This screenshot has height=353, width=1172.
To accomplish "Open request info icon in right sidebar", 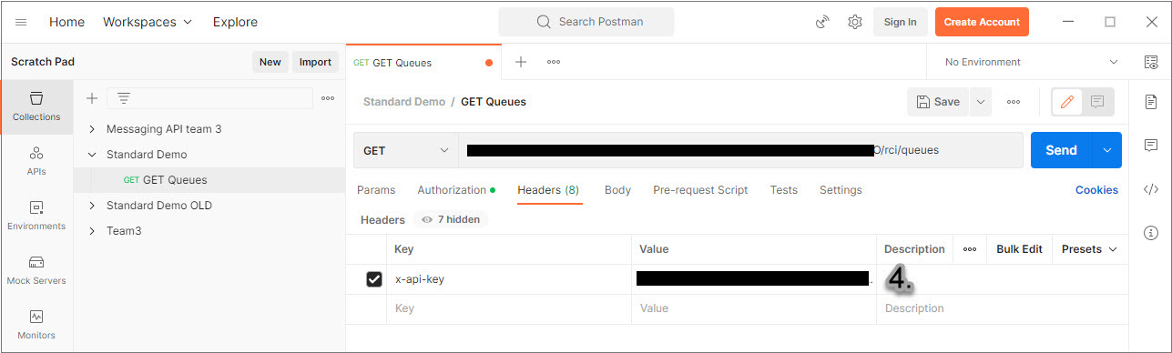I will point(1151,233).
